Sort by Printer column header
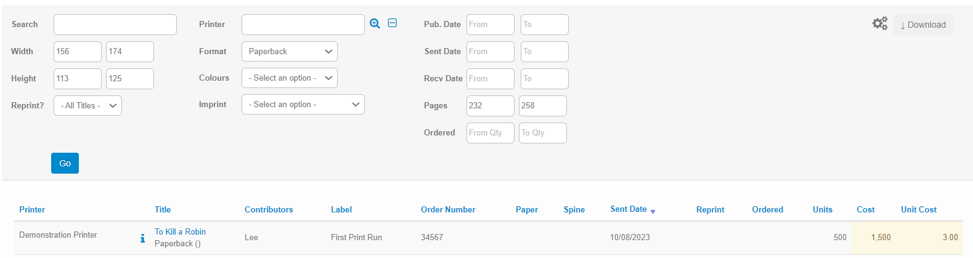 pyautogui.click(x=32, y=209)
